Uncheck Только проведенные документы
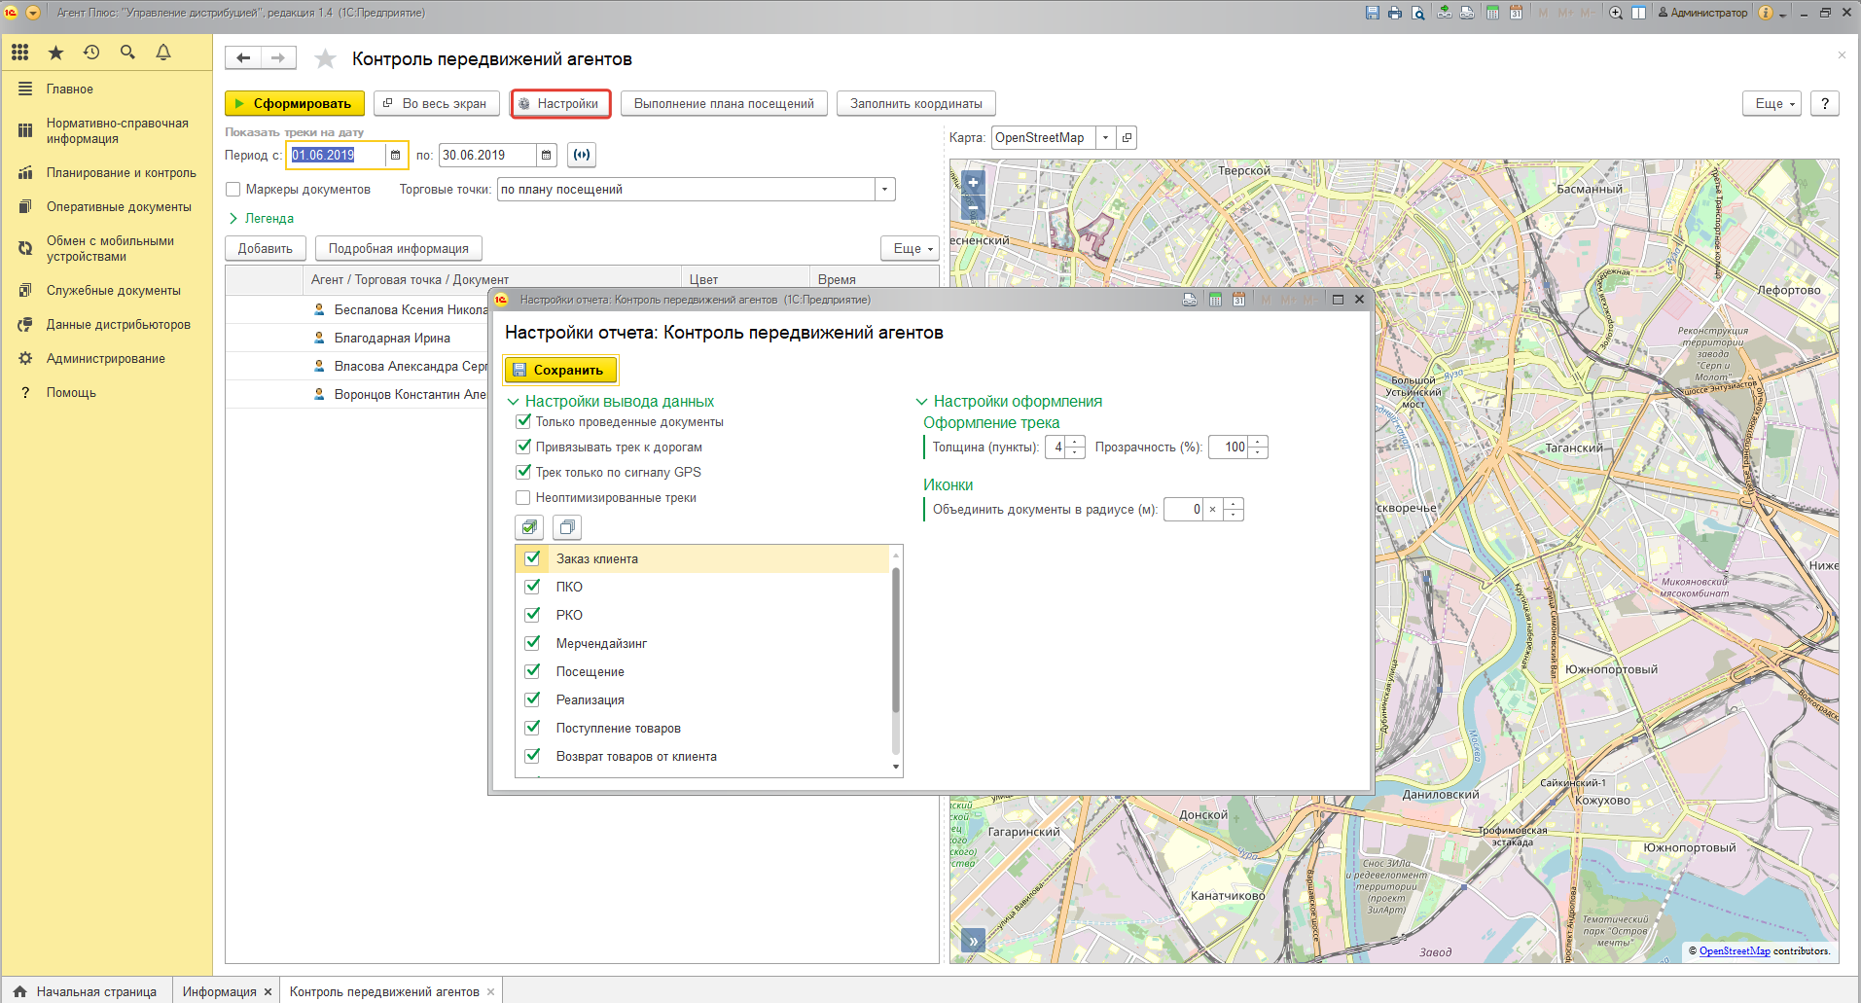This screenshot has width=1861, height=1003. point(523,421)
